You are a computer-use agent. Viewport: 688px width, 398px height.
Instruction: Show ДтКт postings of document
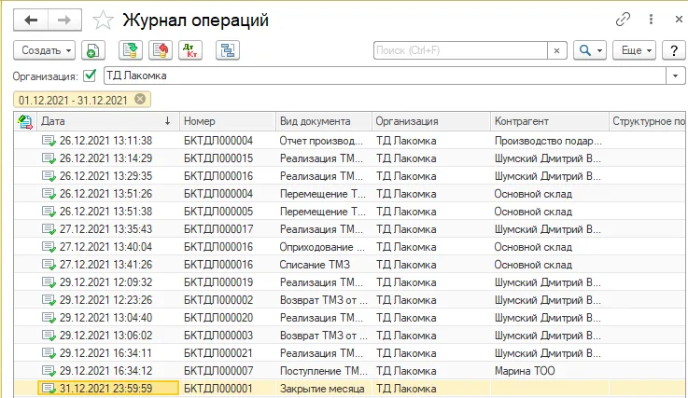[190, 50]
